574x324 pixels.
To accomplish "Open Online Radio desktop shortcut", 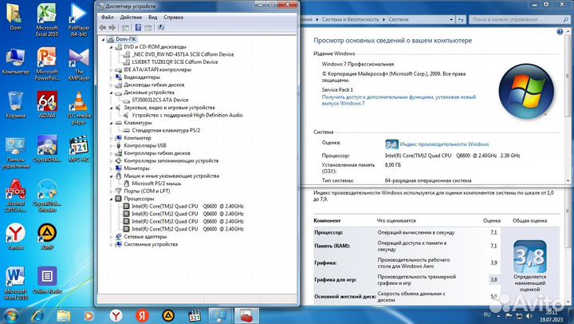I will coord(47,281).
